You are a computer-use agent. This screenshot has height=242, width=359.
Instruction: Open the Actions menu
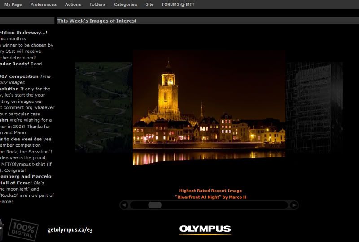pyautogui.click(x=73, y=4)
